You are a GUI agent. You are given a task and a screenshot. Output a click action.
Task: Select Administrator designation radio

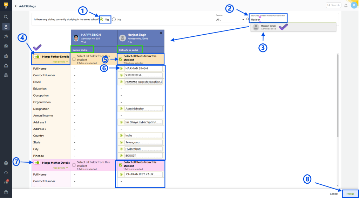tap(121, 109)
